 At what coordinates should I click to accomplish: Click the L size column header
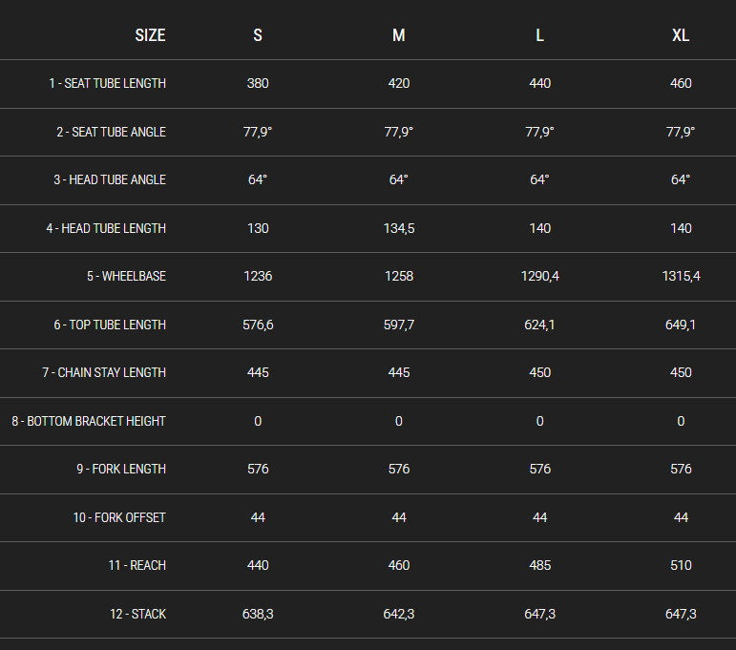click(540, 35)
